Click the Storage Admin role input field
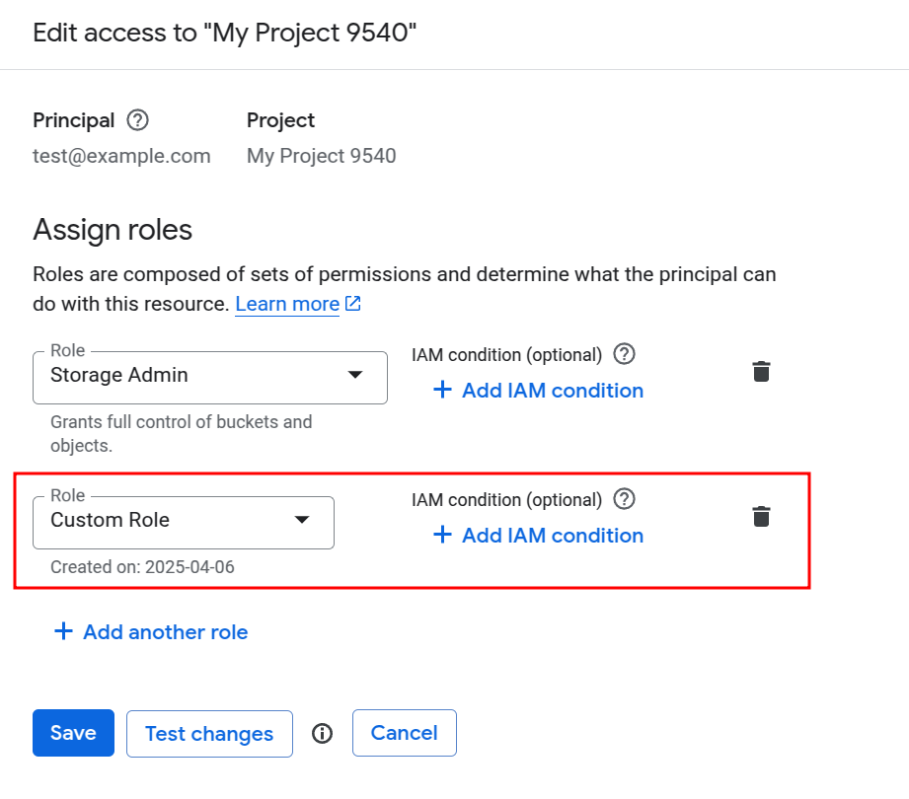Viewport: 909px width, 799px height. click(x=178, y=377)
